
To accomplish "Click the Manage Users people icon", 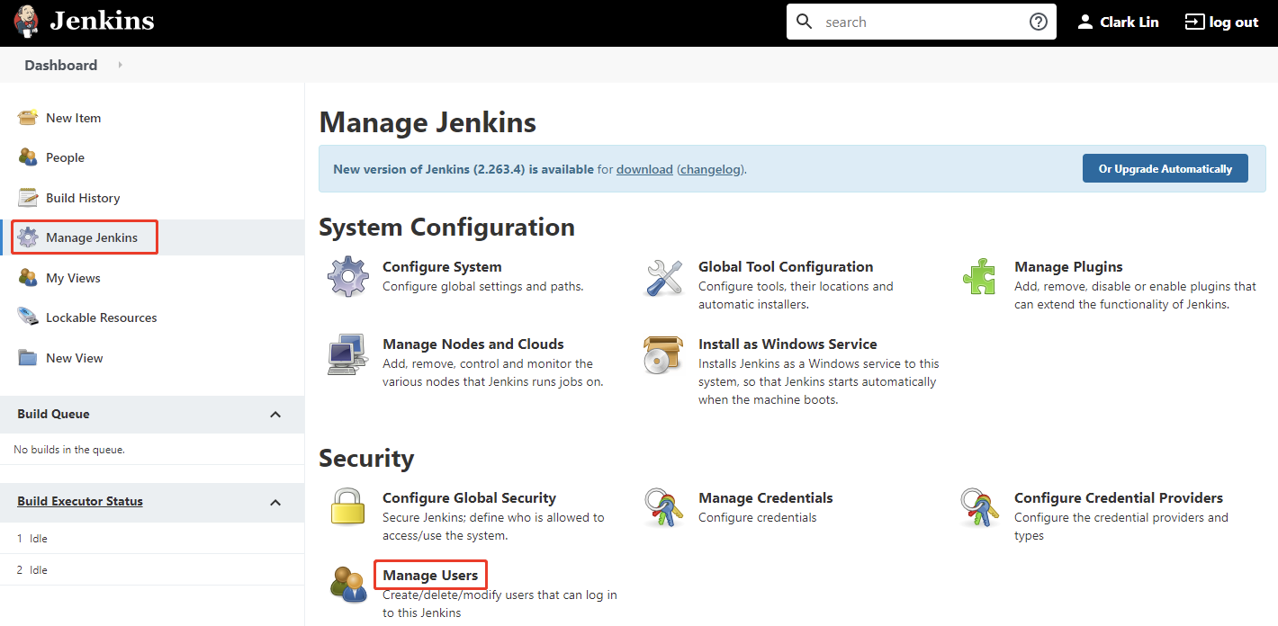I will 348,584.
